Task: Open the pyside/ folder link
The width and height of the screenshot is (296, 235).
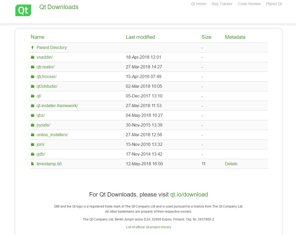Action: (x=43, y=125)
